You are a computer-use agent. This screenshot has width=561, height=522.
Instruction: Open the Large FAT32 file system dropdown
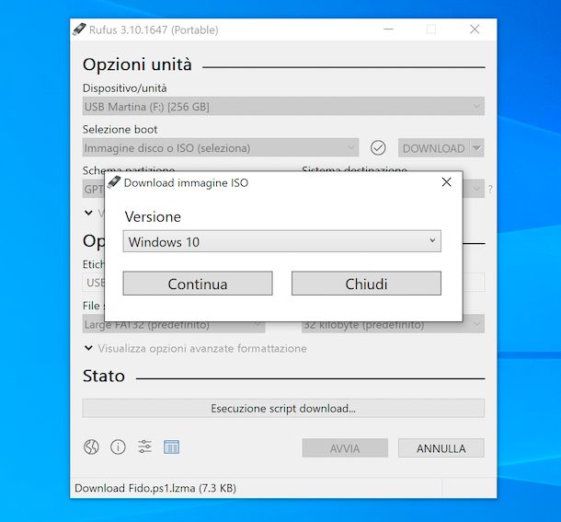click(x=174, y=325)
